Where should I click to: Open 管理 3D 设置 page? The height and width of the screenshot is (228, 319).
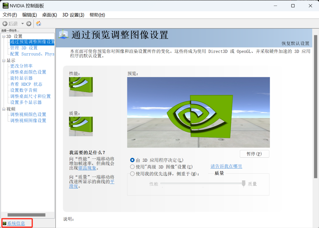pyautogui.click(x=24, y=48)
